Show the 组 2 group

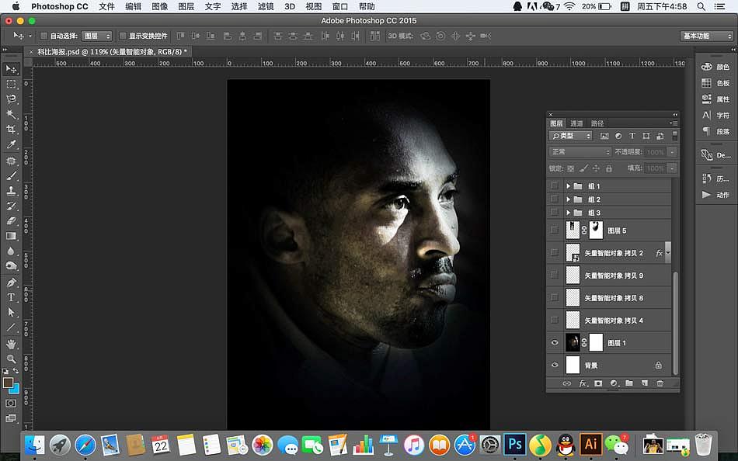pyautogui.click(x=555, y=199)
